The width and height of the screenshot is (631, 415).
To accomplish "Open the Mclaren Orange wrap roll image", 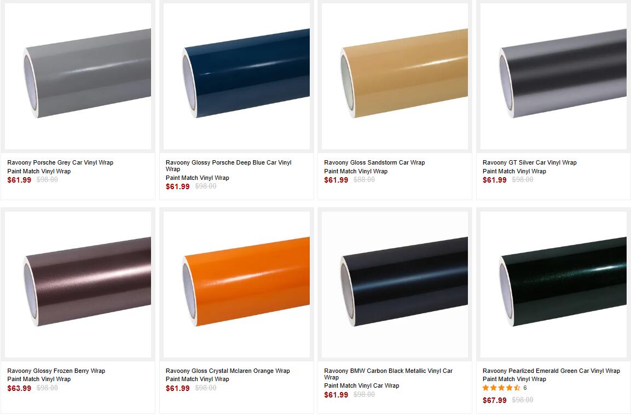I will click(236, 285).
